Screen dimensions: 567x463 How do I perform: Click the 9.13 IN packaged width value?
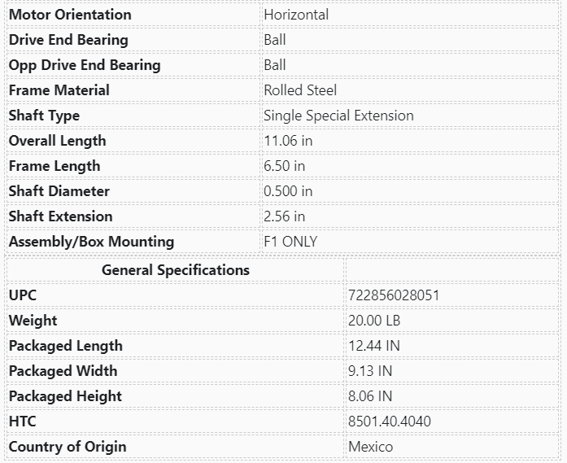(370, 371)
